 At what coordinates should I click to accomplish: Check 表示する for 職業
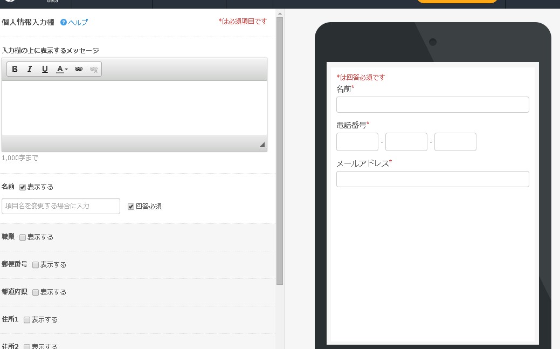pos(23,237)
